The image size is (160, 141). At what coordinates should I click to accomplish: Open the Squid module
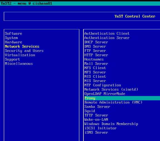coord(90,111)
